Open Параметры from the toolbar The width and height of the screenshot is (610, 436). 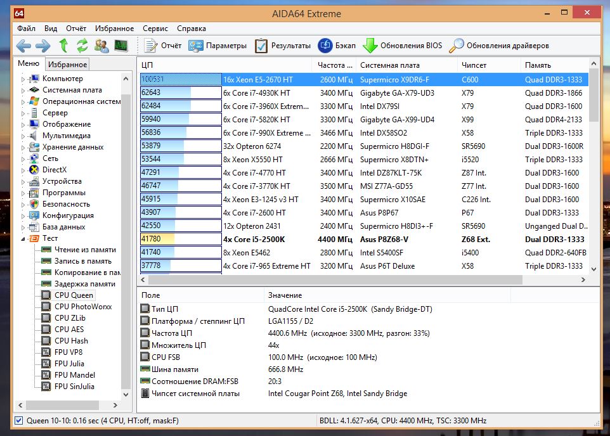click(217, 46)
